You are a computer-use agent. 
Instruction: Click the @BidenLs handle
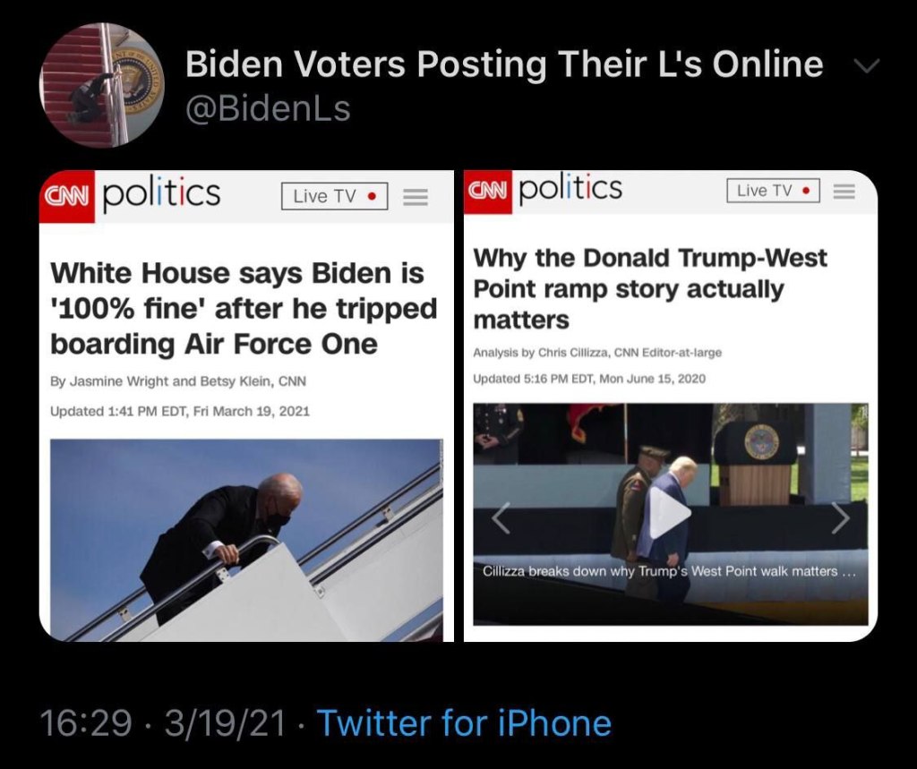tap(268, 109)
